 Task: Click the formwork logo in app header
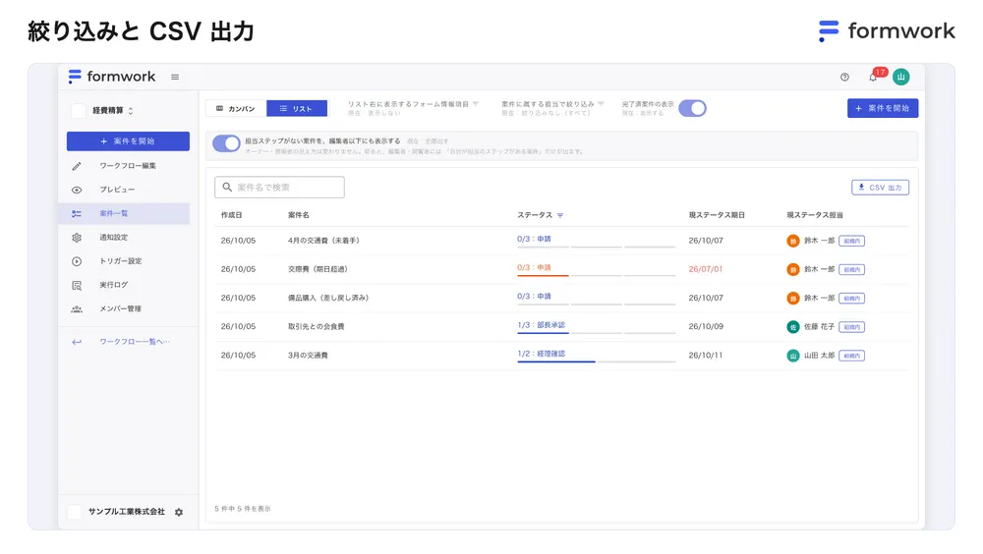112,77
